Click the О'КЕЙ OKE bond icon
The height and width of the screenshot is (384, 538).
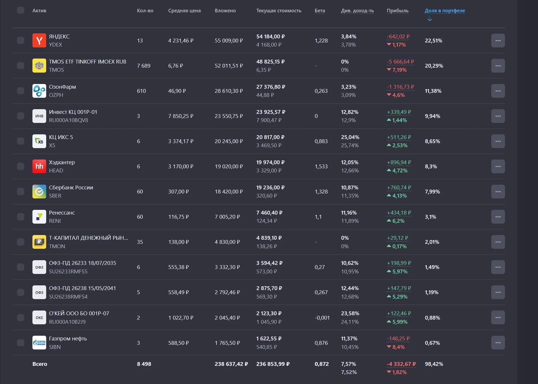[39, 317]
